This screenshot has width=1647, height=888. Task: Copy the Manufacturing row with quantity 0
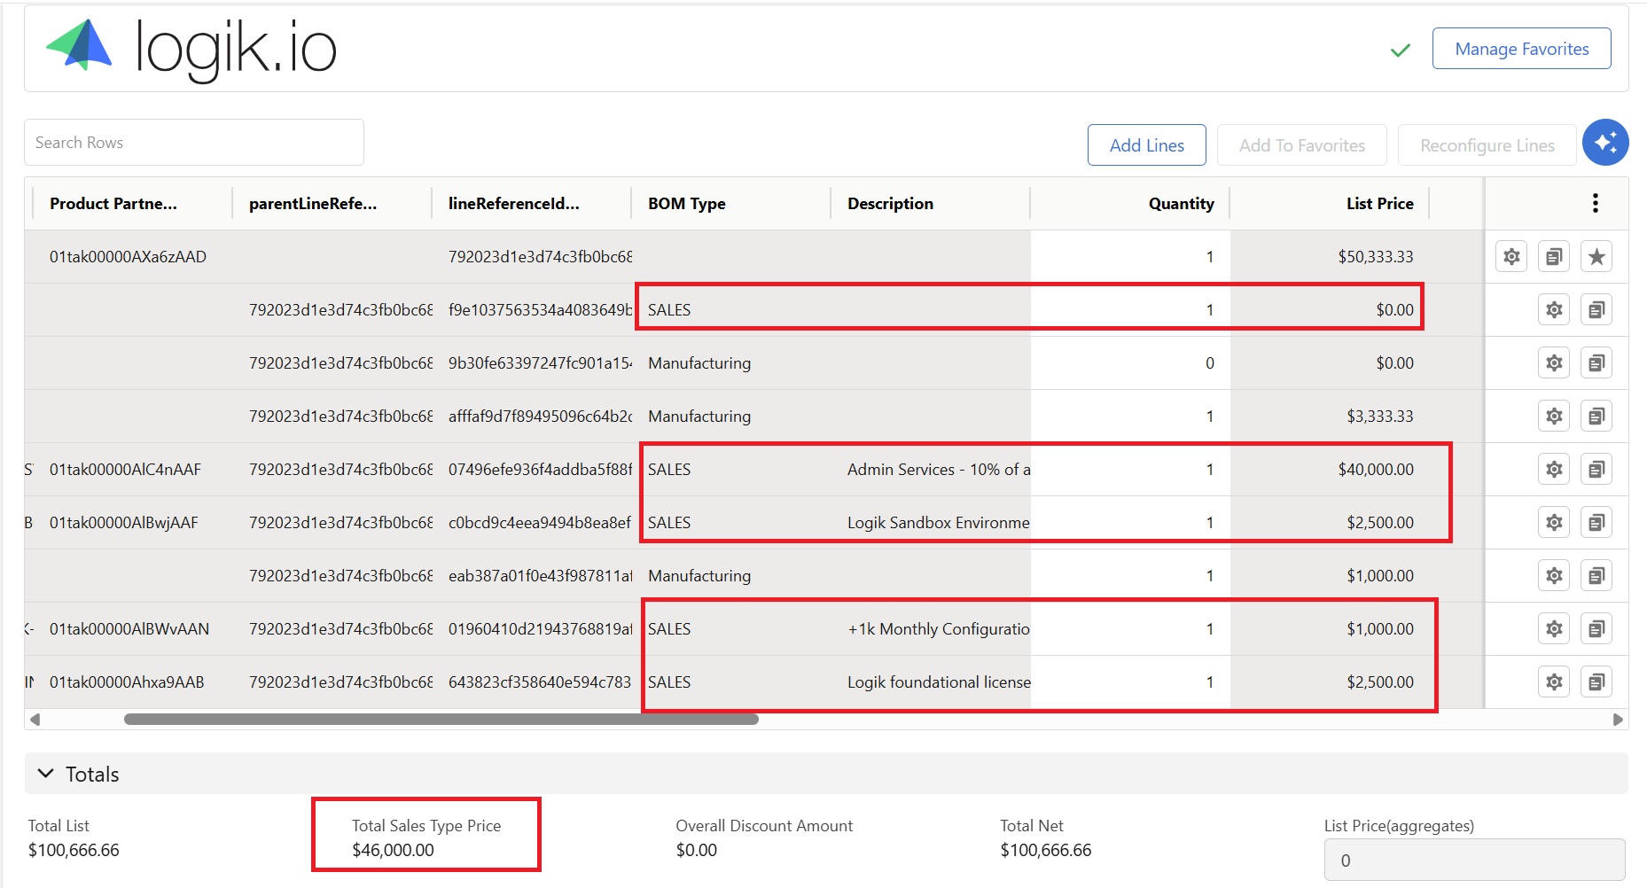point(1596,363)
